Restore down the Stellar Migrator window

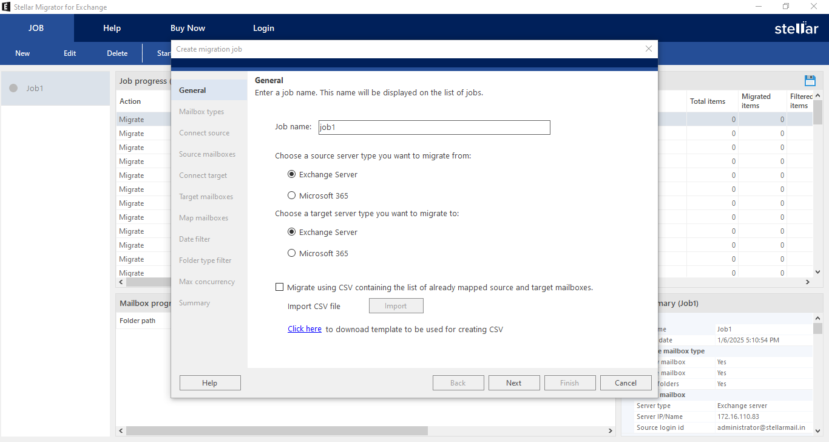coord(786,7)
